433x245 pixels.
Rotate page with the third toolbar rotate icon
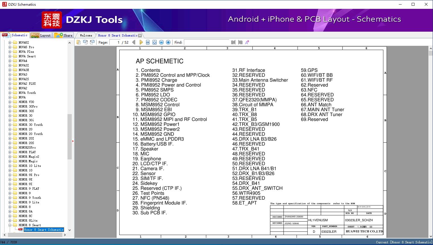(x=92, y=42)
